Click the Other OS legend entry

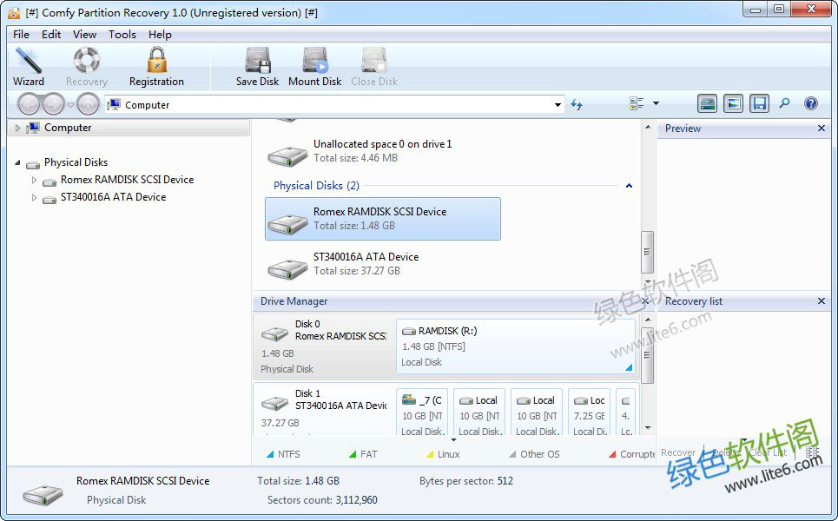click(x=534, y=454)
